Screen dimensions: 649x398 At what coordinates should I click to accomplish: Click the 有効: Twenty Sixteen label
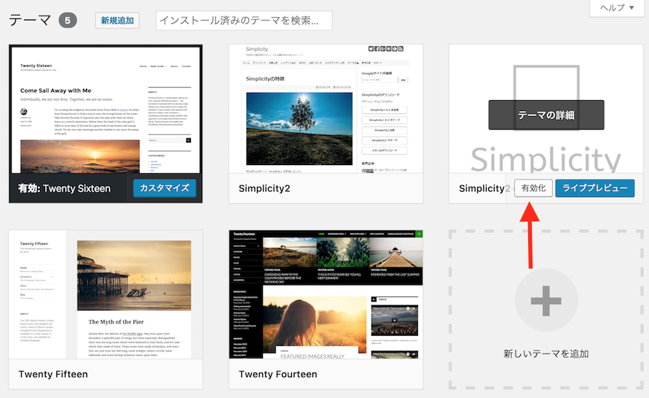[x=64, y=189]
